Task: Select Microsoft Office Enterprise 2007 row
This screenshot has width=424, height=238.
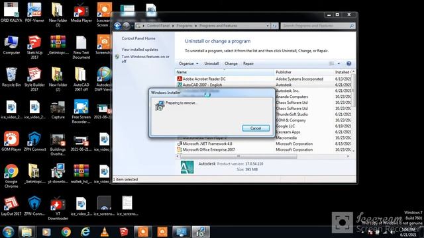Action: [x=209, y=149]
